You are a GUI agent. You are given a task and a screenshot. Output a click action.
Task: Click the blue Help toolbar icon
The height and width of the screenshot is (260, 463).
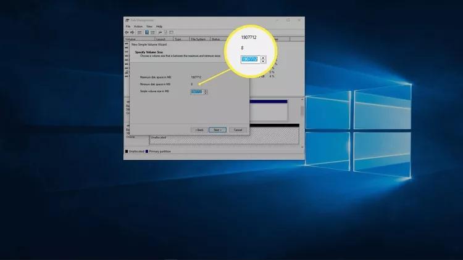click(147, 32)
